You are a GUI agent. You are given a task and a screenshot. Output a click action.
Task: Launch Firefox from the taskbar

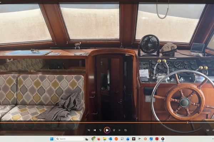99,139
